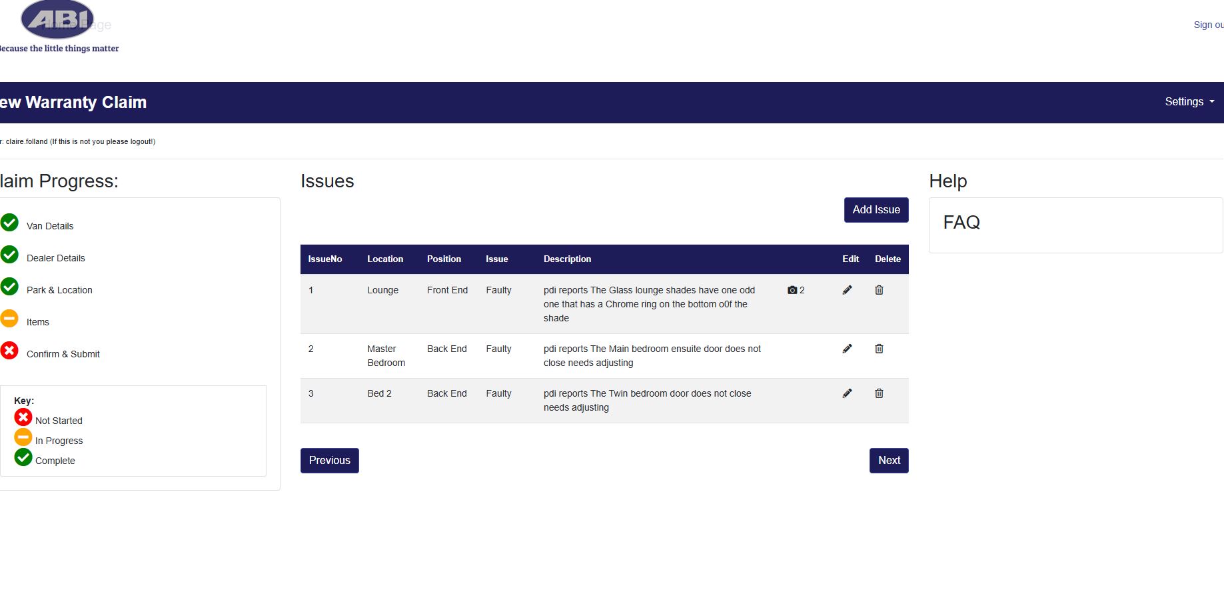The width and height of the screenshot is (1224, 596).
Task: Click the Glass lounge shades description
Action: pos(650,304)
